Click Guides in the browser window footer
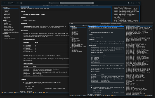This screenshot has height=98, width=155. tap(10, 93)
